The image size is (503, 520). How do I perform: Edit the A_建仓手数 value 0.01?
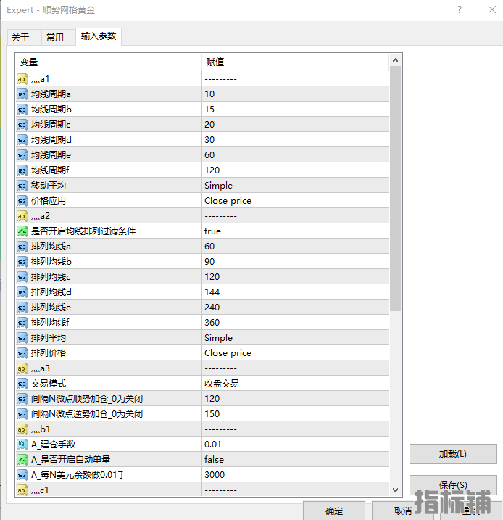pyautogui.click(x=295, y=445)
